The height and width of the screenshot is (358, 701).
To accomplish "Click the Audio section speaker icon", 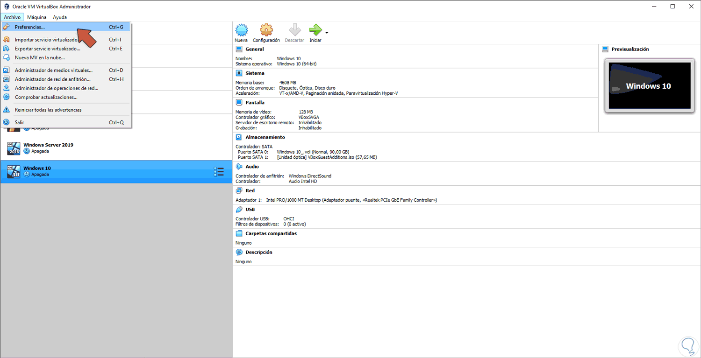I will [x=239, y=167].
